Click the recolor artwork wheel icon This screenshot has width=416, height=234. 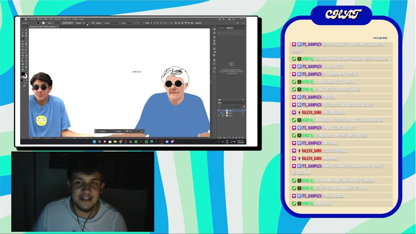click(x=93, y=23)
